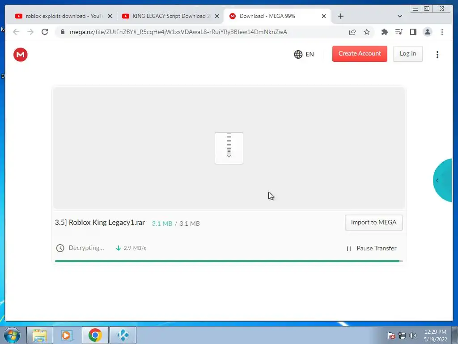
Task: Open a new browser tab
Action: [x=340, y=16]
